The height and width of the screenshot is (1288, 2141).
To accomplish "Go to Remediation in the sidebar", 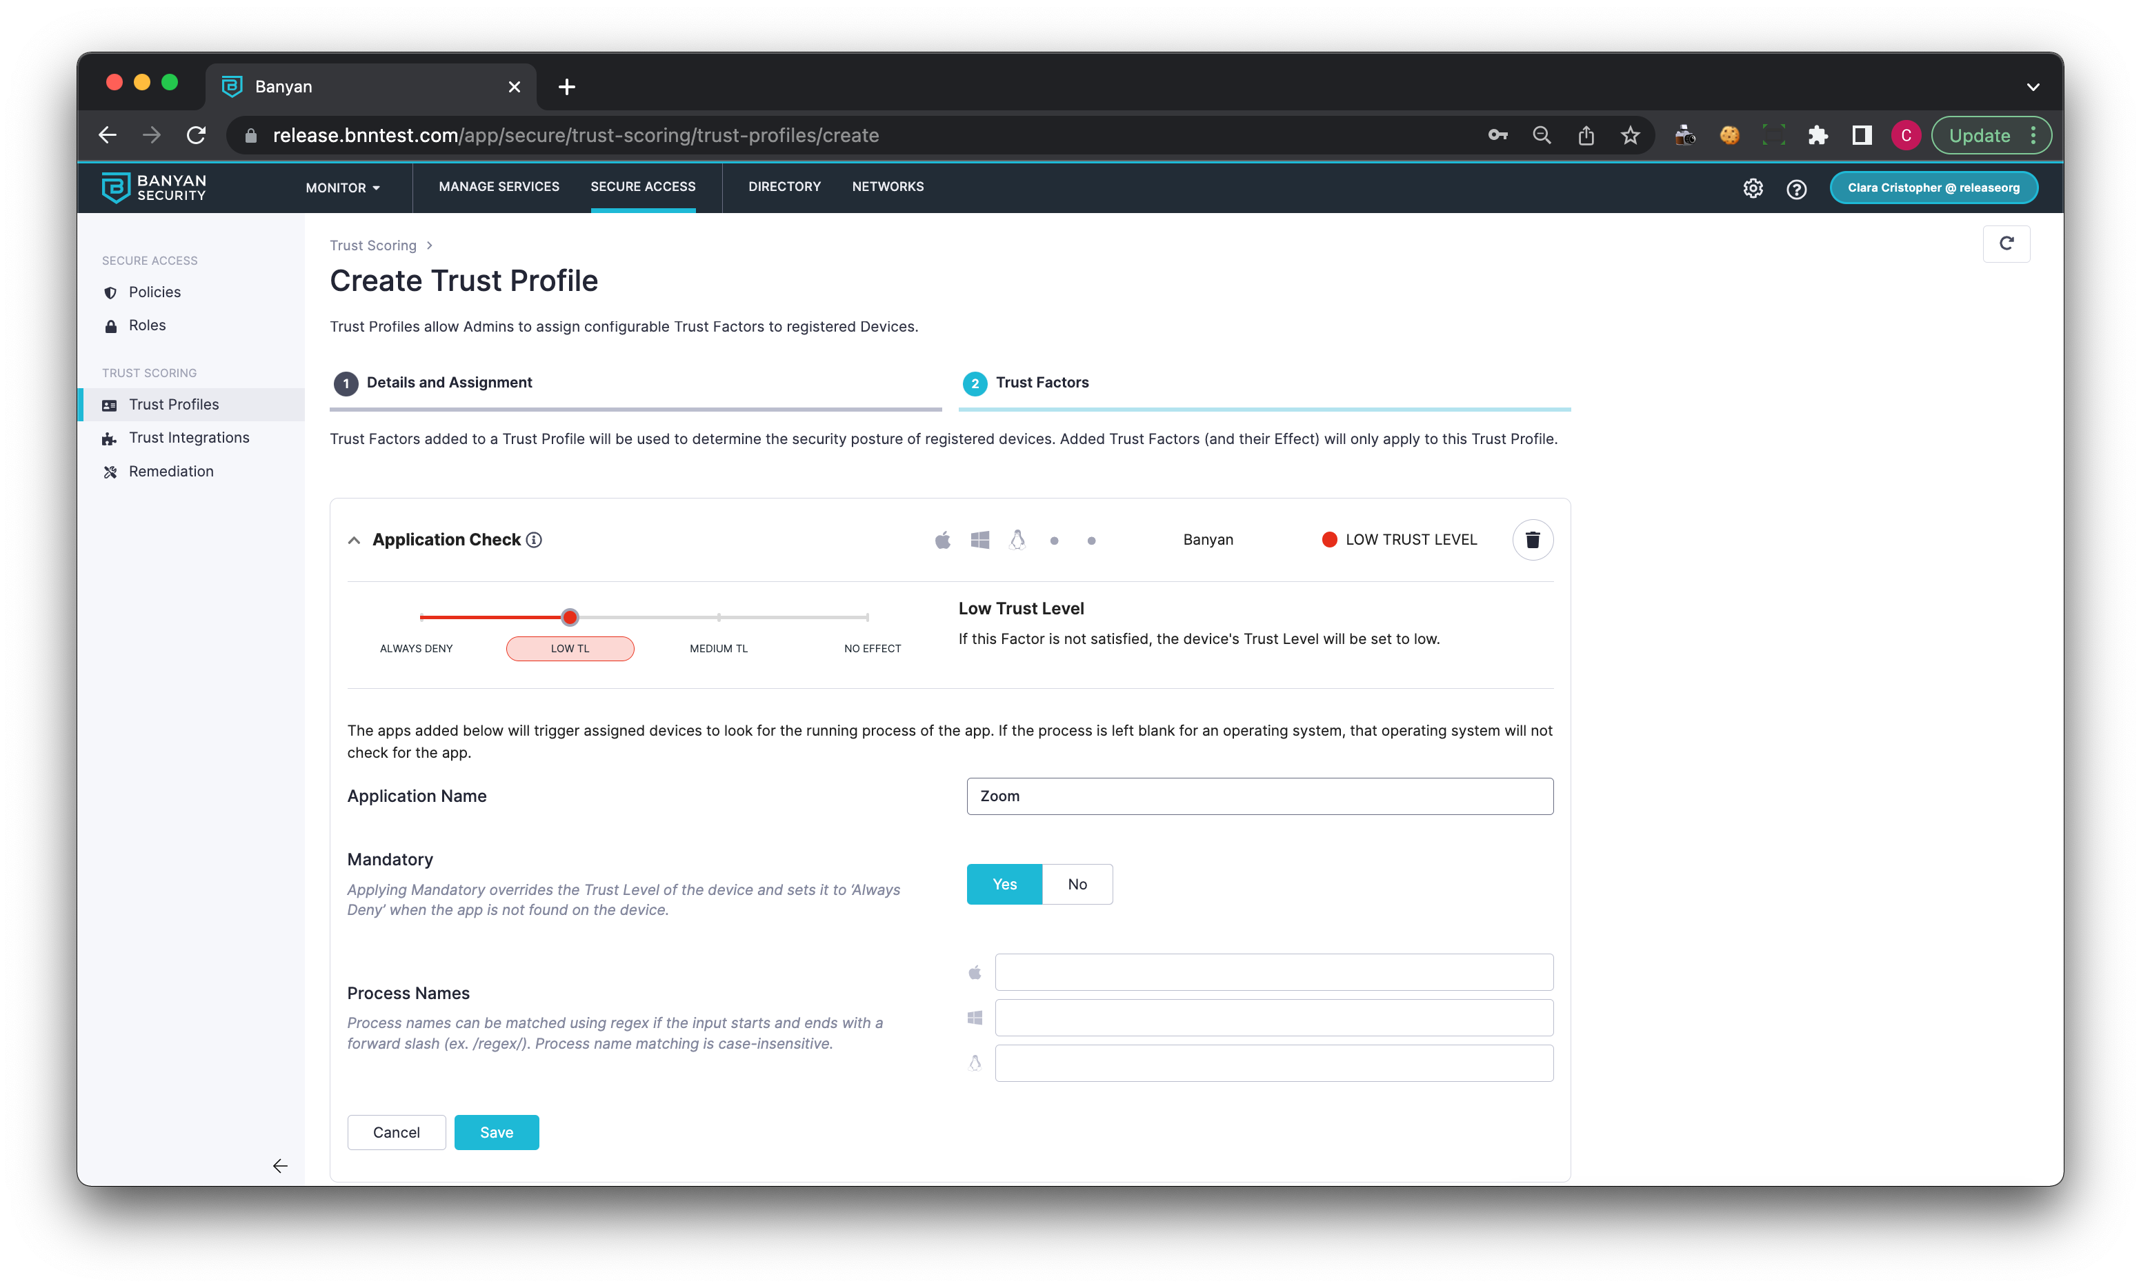I will tap(170, 472).
